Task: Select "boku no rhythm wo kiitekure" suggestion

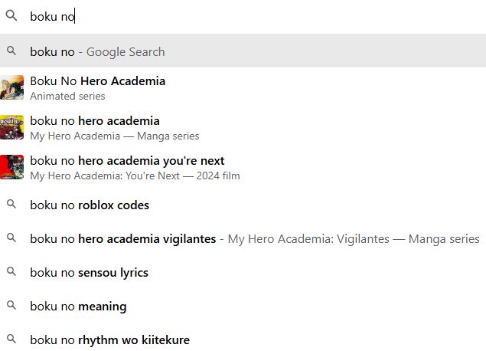Action: click(109, 340)
